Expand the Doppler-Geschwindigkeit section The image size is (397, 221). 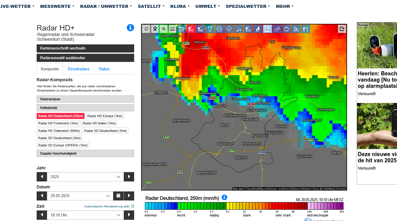pyautogui.click(x=85, y=153)
